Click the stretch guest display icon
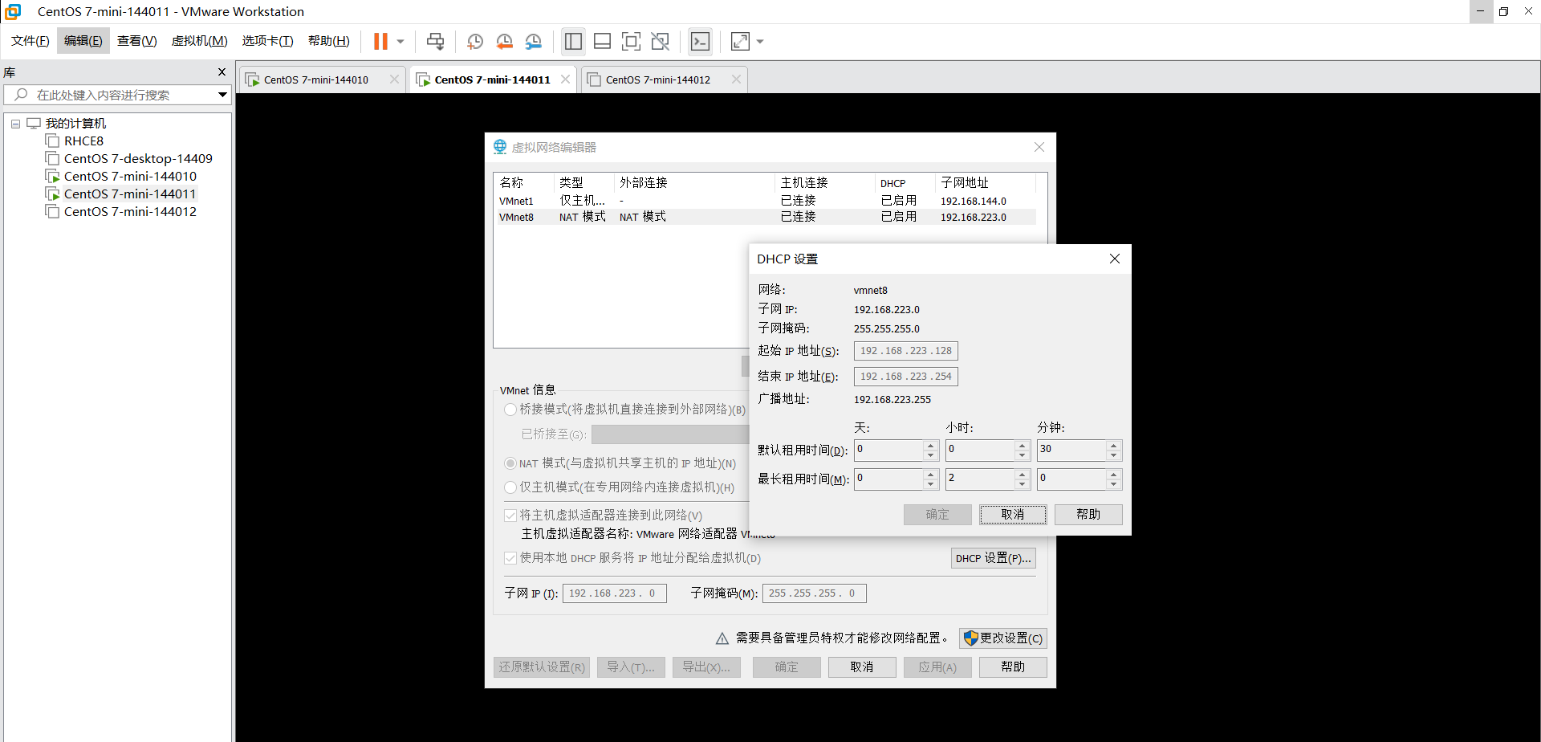This screenshot has width=1541, height=742. pyautogui.click(x=740, y=41)
